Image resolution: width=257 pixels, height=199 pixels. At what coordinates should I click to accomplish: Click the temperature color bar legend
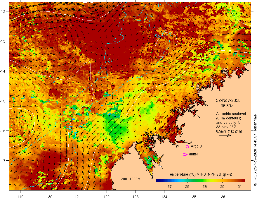click(200, 181)
